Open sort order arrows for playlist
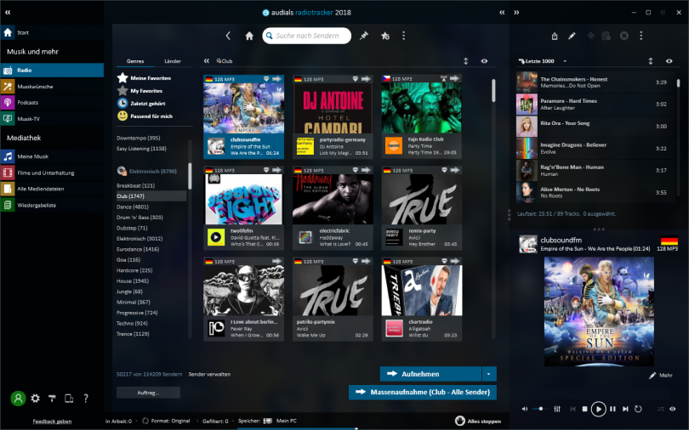Image resolution: width=689 pixels, height=430 pixels. click(x=651, y=61)
